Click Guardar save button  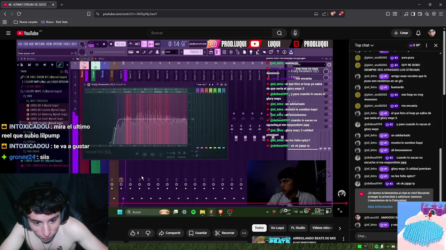[x=198, y=233]
